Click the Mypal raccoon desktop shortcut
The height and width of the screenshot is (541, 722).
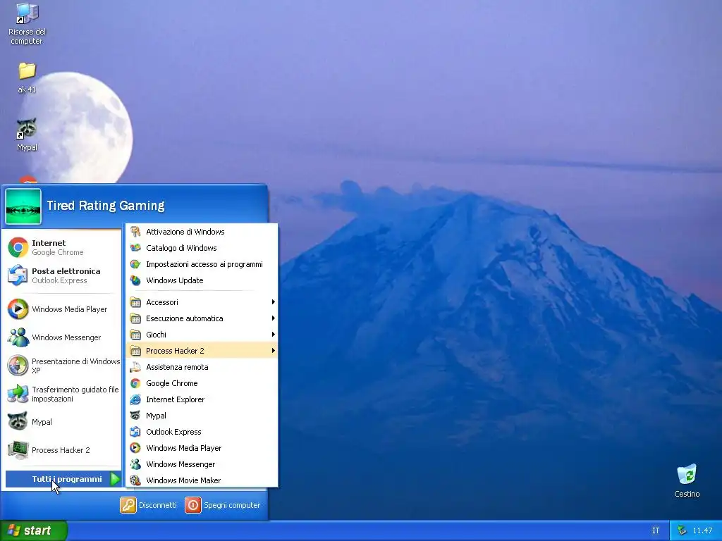[x=27, y=135]
